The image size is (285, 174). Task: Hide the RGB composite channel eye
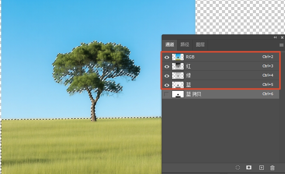[x=167, y=57]
